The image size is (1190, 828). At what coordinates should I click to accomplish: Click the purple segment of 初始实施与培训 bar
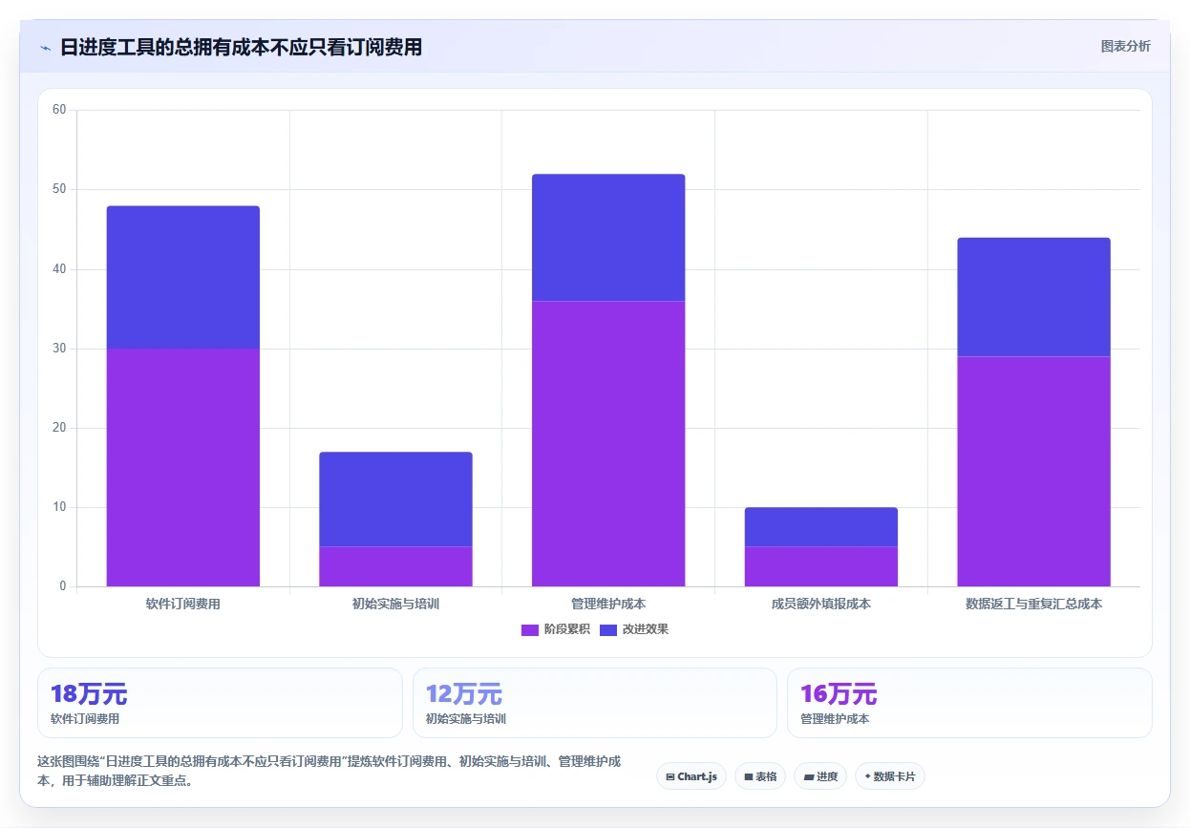tap(395, 566)
